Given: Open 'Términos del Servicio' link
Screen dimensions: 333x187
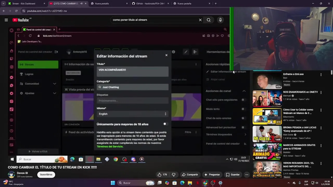Looking at the screenshot, I should pos(110,146).
